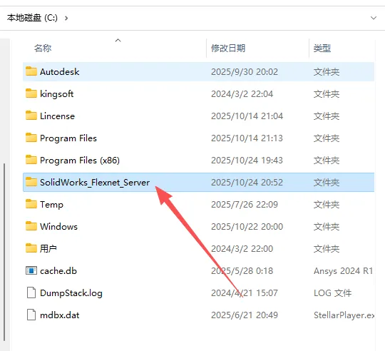Sort by the 修改日期 column header
This screenshot has width=385, height=351.
click(x=228, y=48)
